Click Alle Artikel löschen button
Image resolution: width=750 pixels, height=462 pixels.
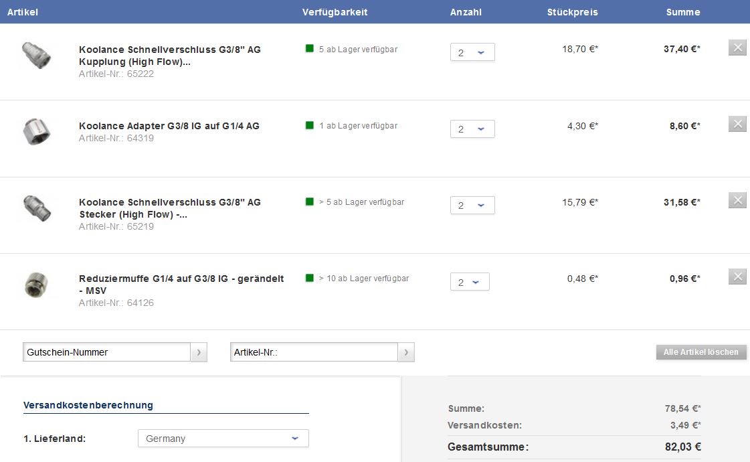[701, 352]
